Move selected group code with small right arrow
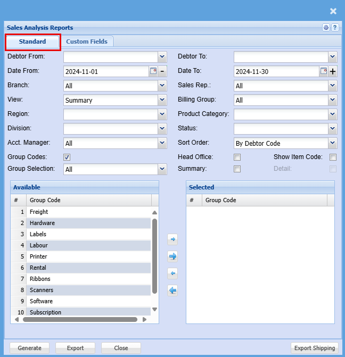The height and width of the screenshot is (357, 345). (x=172, y=239)
